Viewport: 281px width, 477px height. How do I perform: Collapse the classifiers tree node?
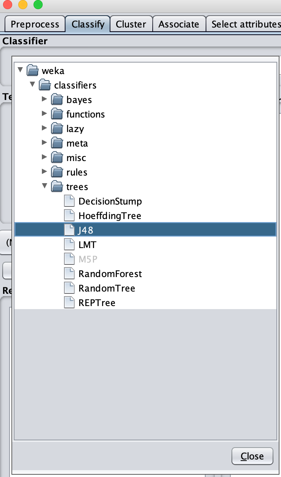32,85
